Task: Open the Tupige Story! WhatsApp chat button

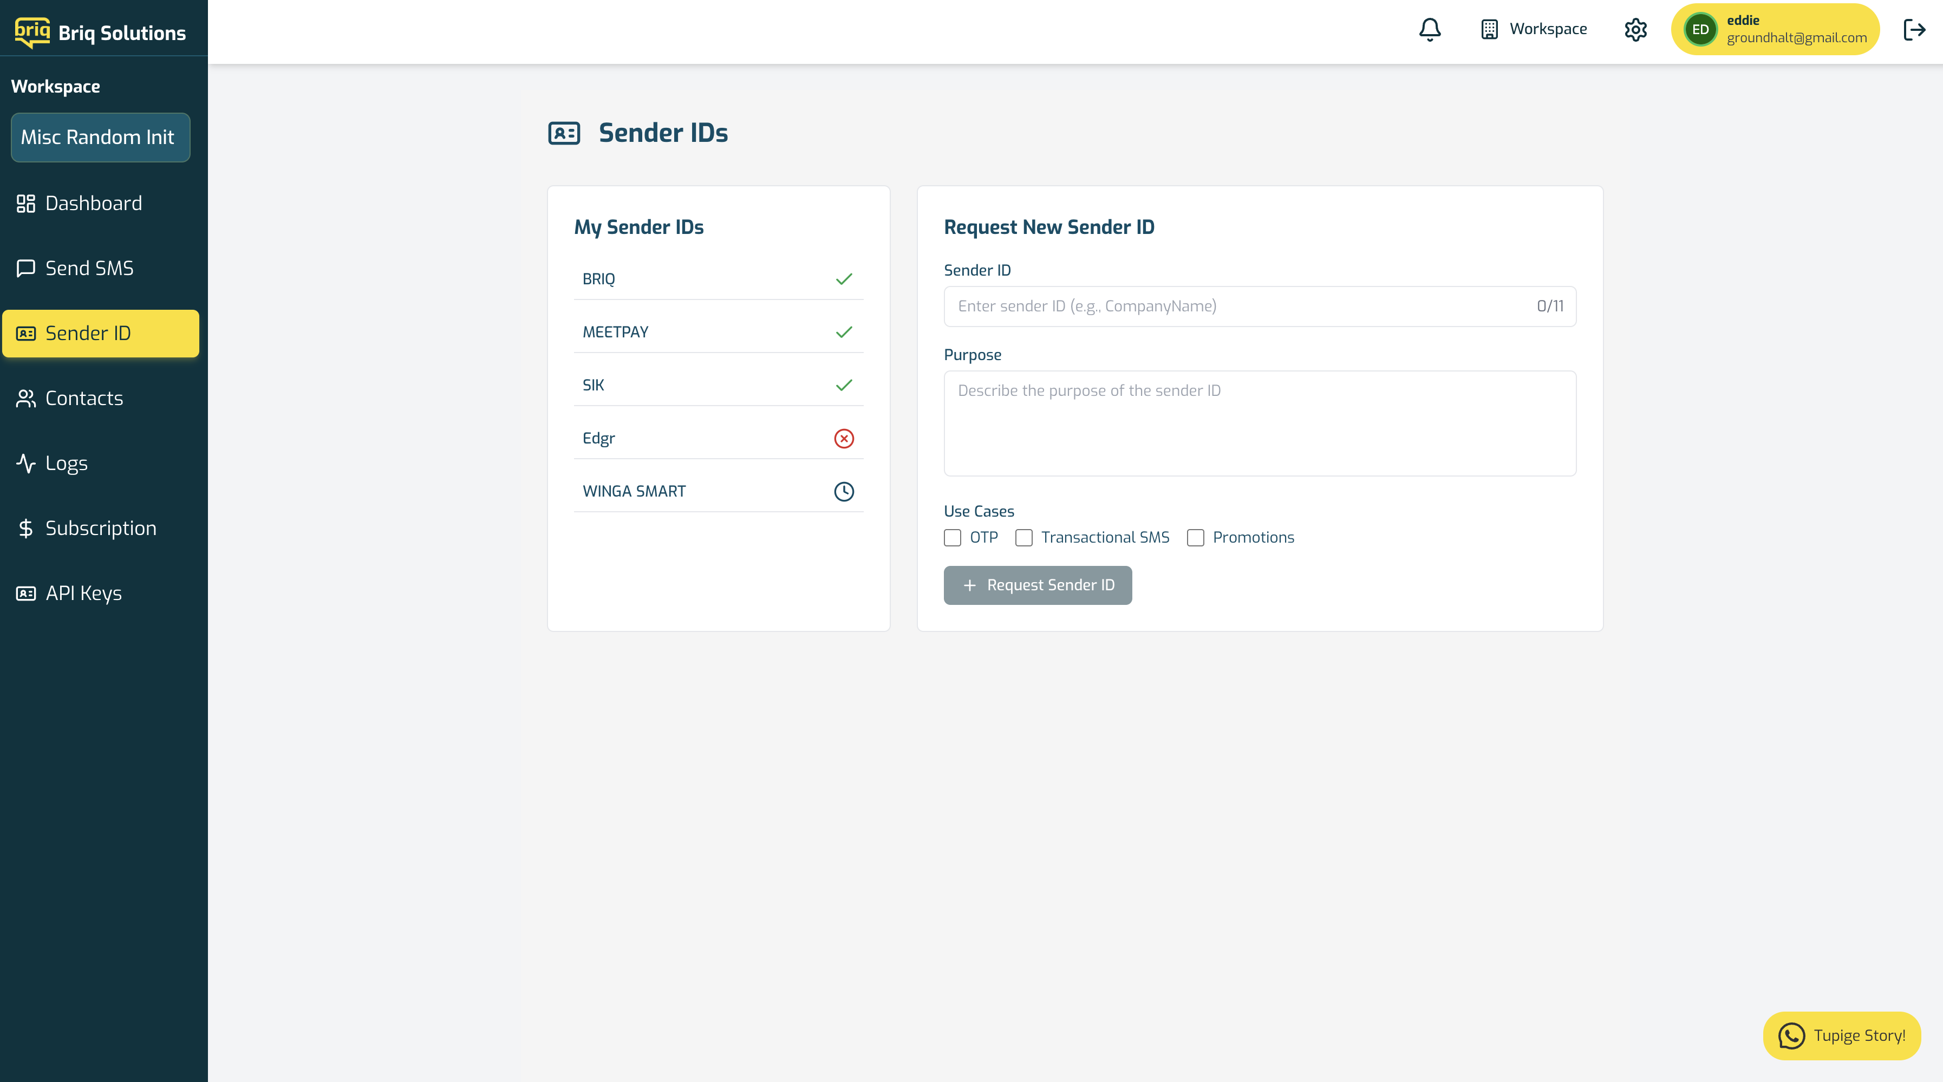Action: 1841,1035
